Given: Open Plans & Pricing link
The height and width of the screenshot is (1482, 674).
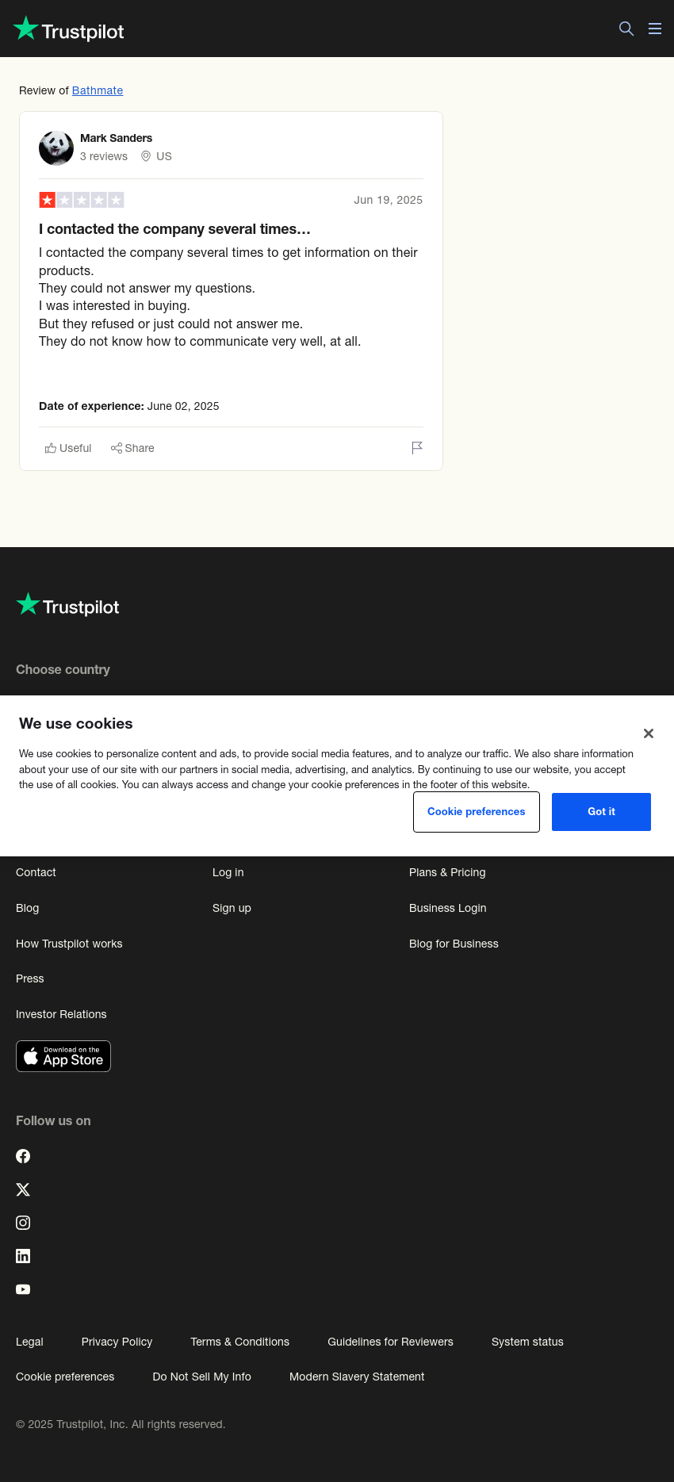Looking at the screenshot, I should click(447, 872).
